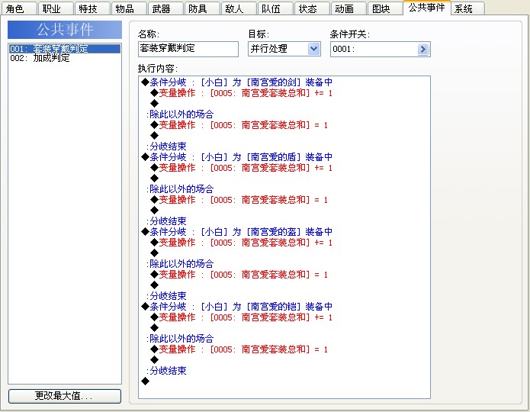Select the last 分歧结束 line
This screenshot has height=412, width=530.
[x=166, y=371]
